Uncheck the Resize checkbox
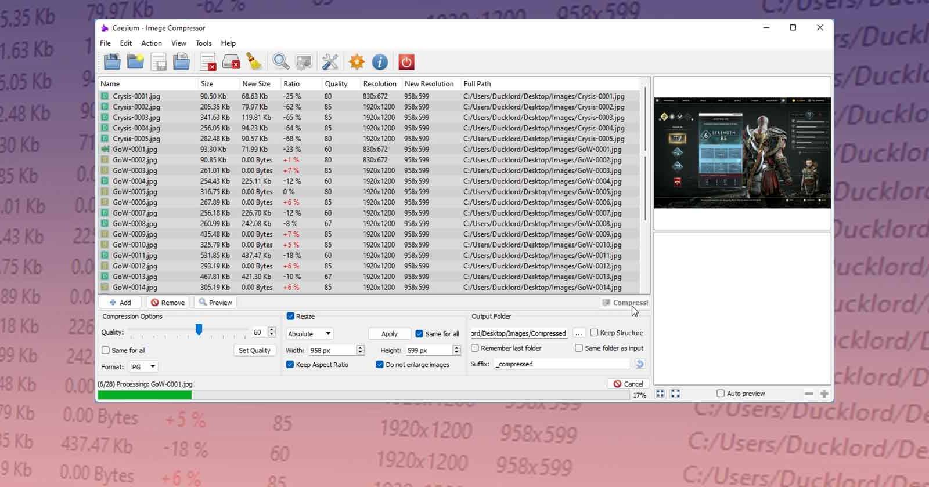 coord(290,316)
